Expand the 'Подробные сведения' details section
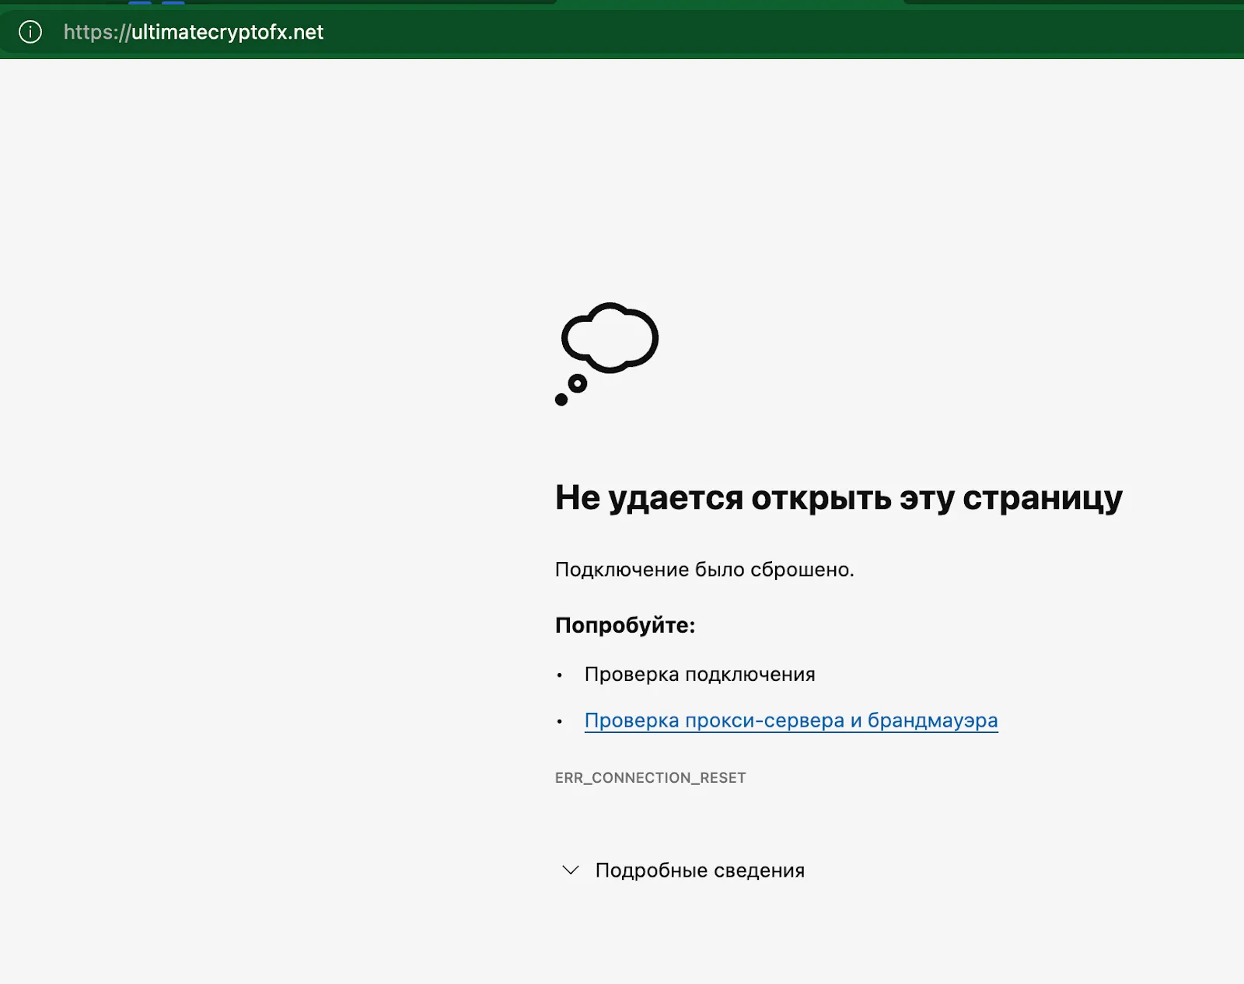 pos(683,871)
